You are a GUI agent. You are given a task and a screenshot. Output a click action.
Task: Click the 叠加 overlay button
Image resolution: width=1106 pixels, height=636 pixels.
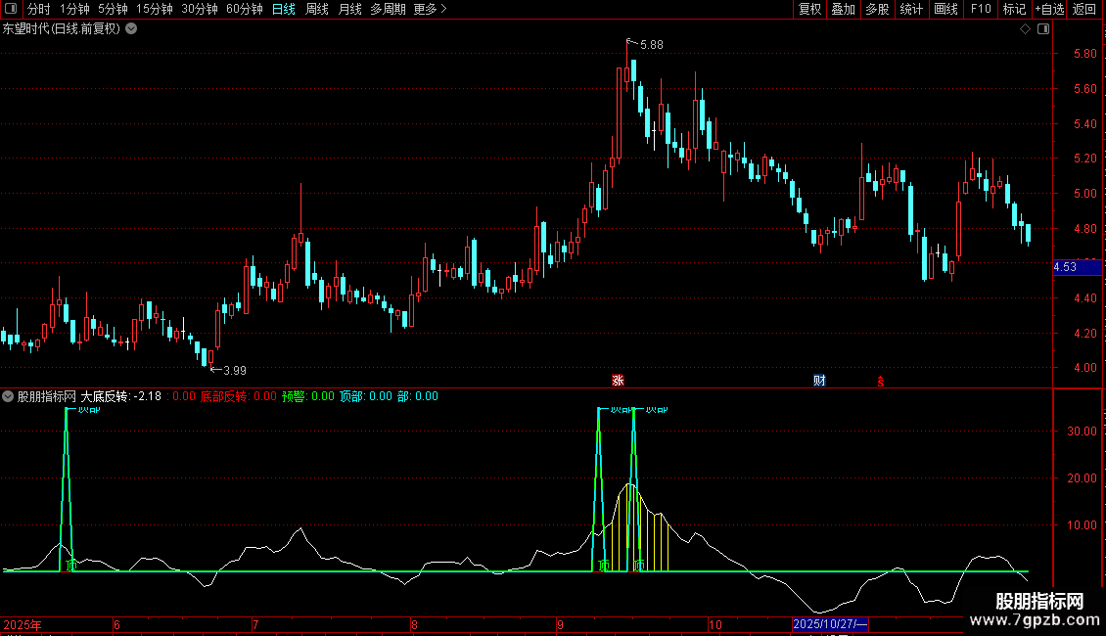pos(843,9)
